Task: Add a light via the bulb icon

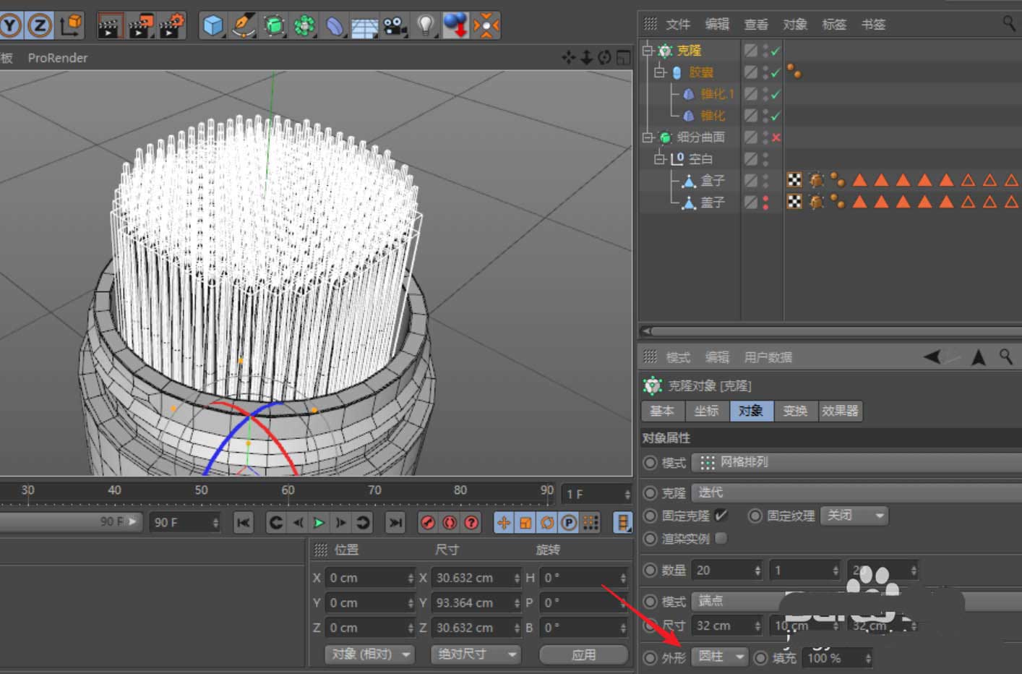Action: pos(425,26)
